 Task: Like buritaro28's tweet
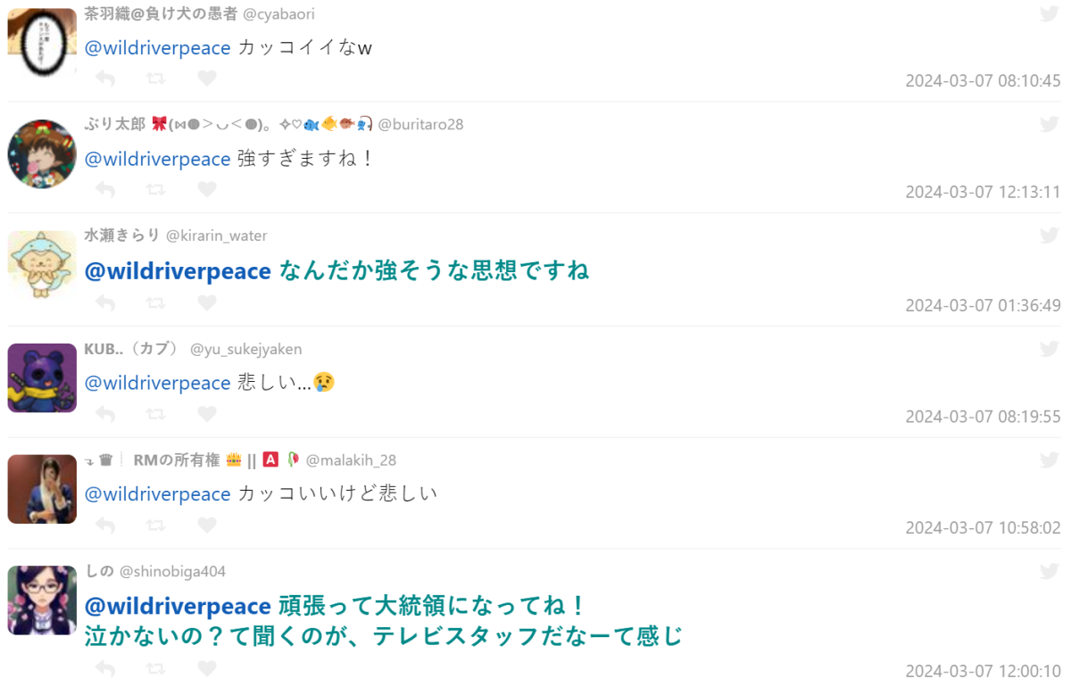tap(206, 189)
